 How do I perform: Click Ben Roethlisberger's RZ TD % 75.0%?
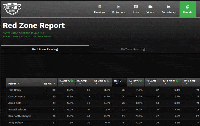tap(139, 116)
